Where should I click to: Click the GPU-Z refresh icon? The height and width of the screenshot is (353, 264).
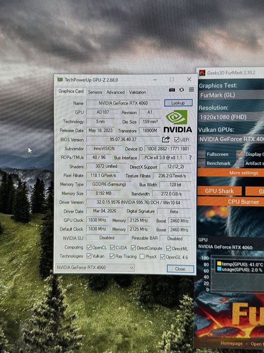pos(182,90)
